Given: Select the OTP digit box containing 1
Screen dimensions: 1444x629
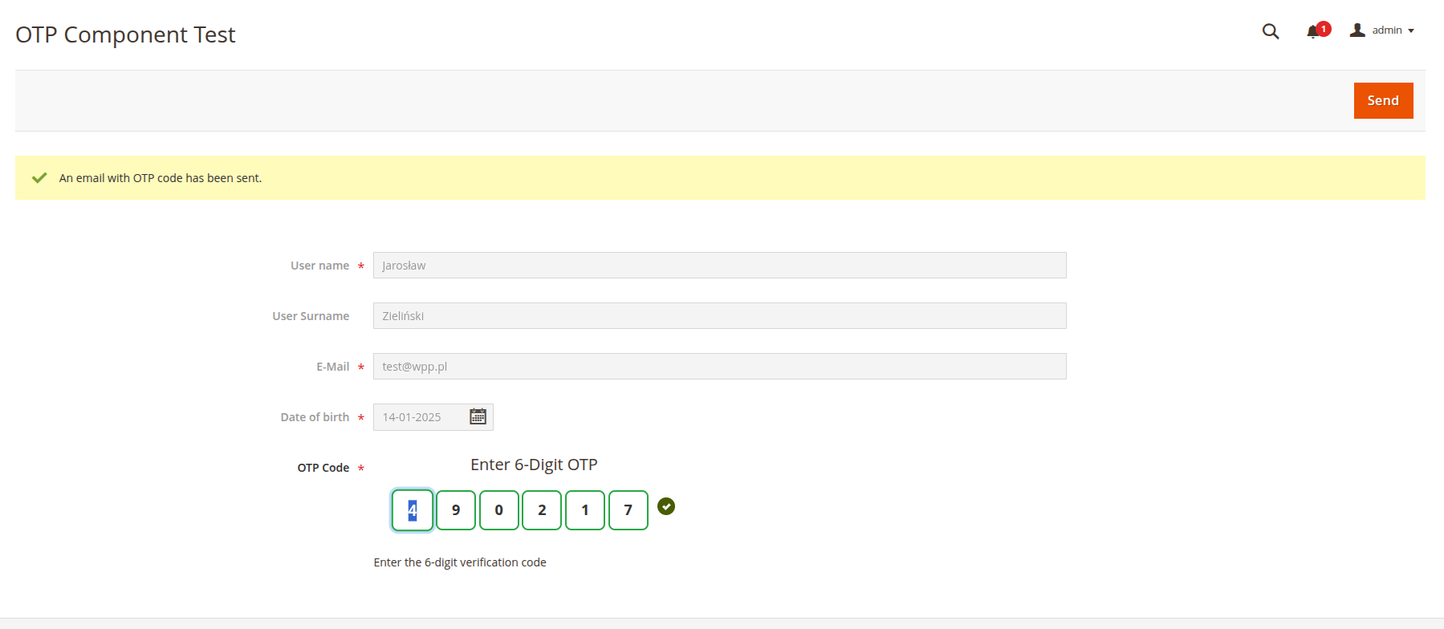Looking at the screenshot, I should (x=585, y=510).
